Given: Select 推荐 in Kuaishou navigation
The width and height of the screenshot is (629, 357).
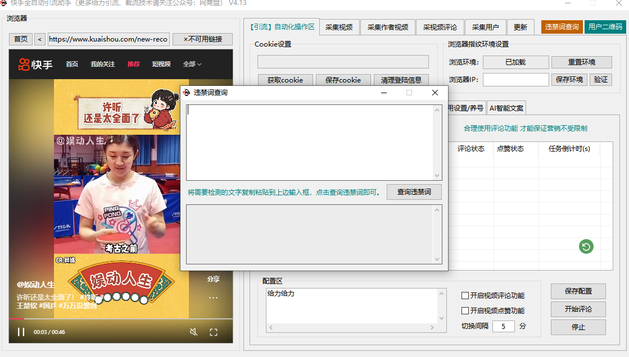Looking at the screenshot, I should 134,64.
